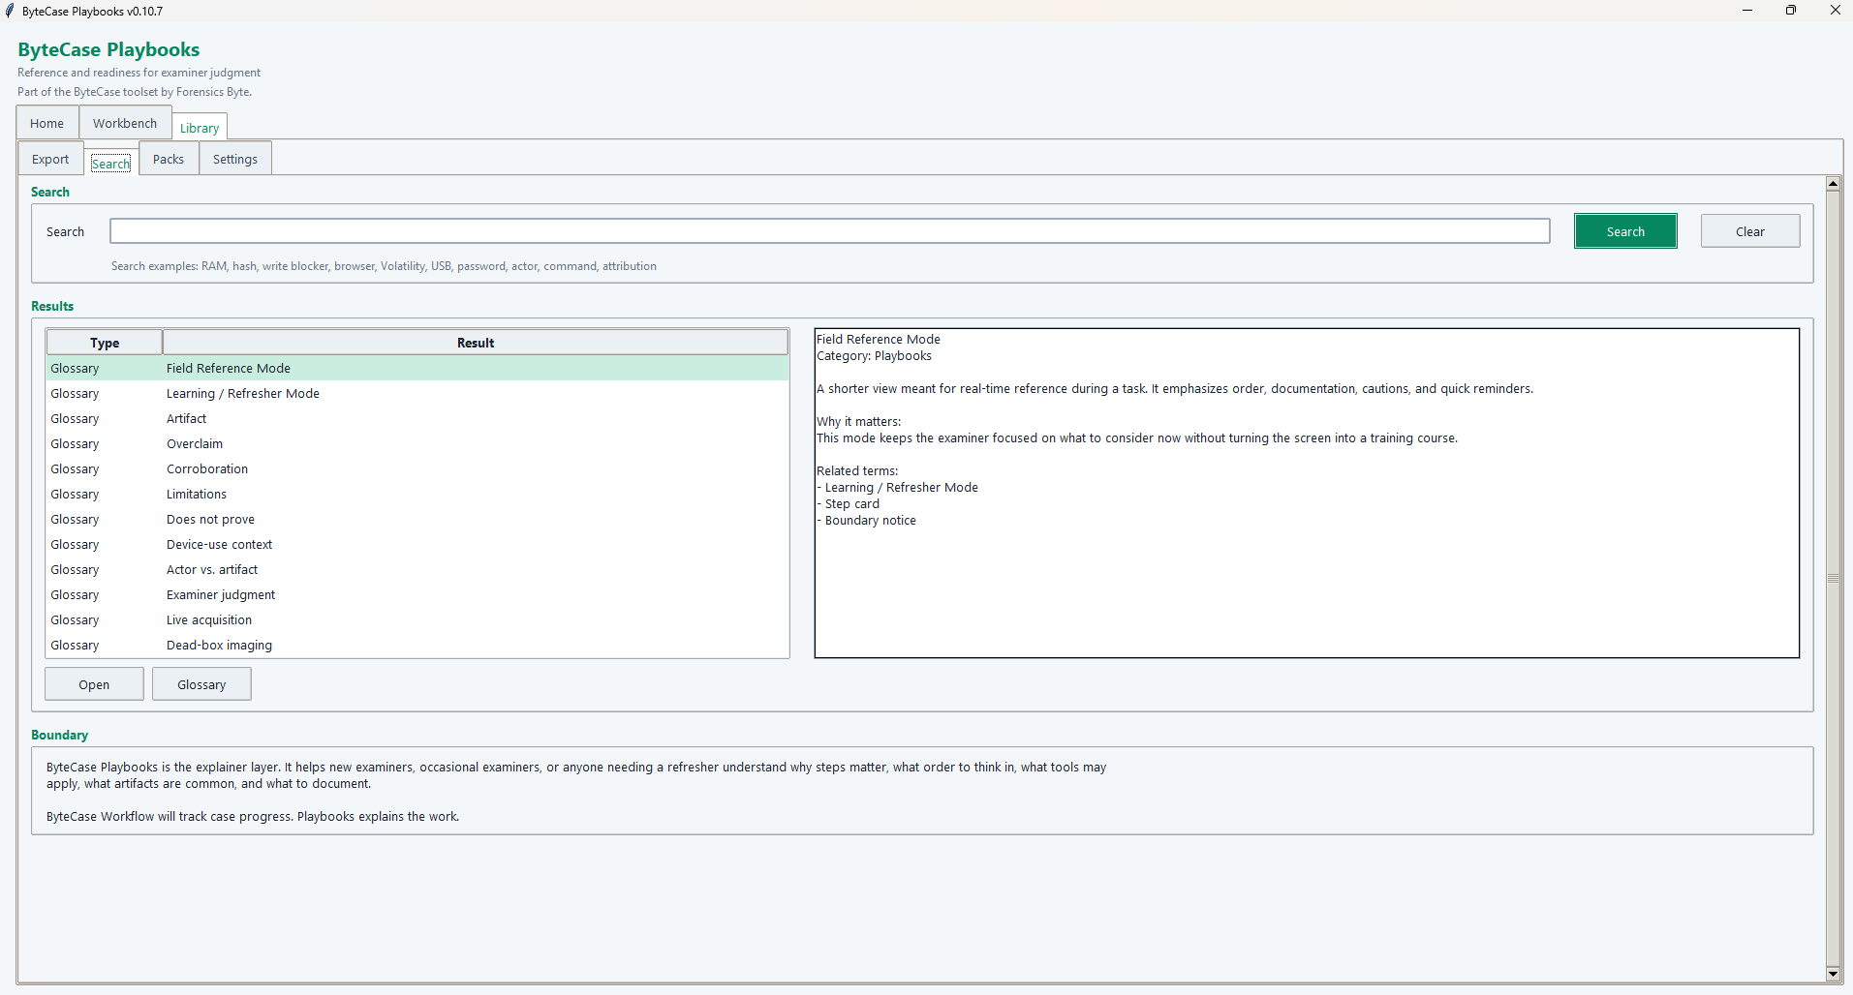Viewport: 1853px width, 995px height.
Task: Click into the Search text field
Action: (x=829, y=231)
